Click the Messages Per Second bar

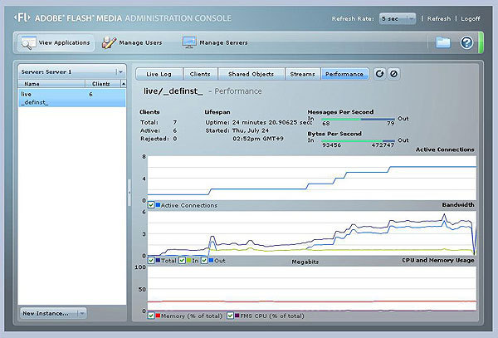click(358, 120)
